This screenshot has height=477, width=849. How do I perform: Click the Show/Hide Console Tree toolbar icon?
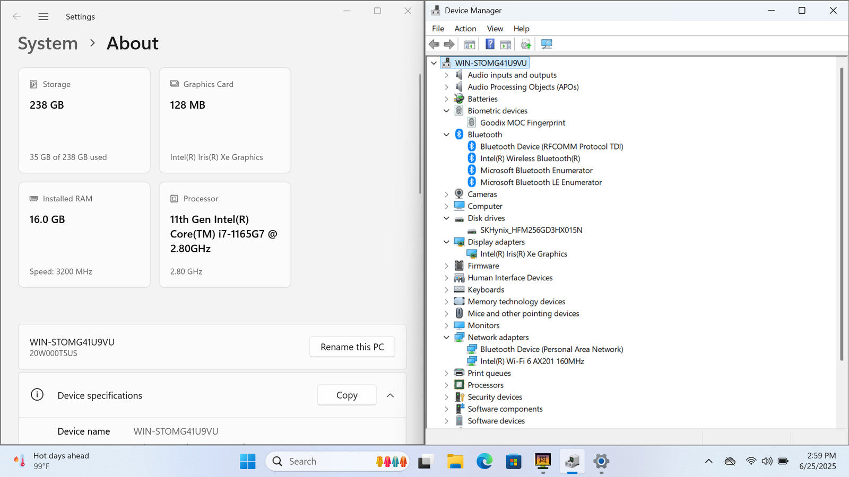pyautogui.click(x=470, y=45)
